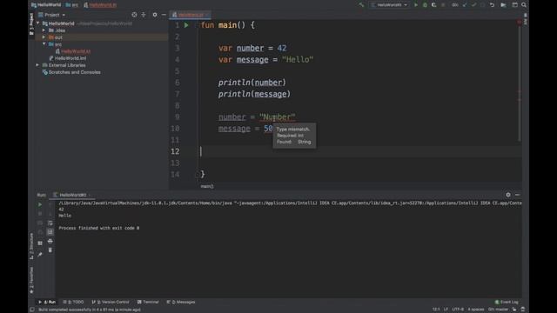
Task: Click the gutter run arrow beside main()
Action: coord(186,25)
